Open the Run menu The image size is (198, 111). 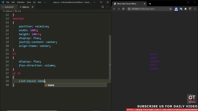coord(39,2)
